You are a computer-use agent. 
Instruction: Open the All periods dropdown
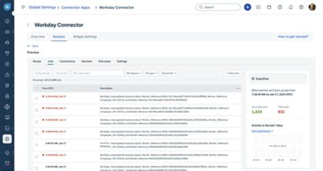click(x=169, y=73)
